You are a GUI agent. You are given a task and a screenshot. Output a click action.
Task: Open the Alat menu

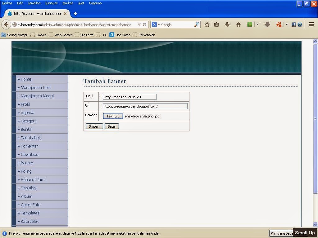[x=81, y=3]
